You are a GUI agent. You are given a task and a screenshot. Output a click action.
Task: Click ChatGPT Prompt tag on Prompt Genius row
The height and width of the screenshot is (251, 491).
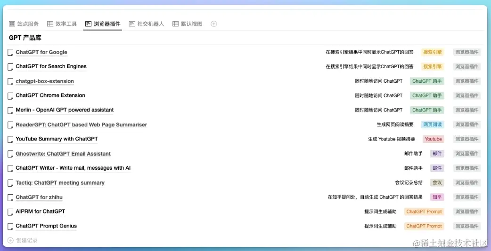(424, 227)
